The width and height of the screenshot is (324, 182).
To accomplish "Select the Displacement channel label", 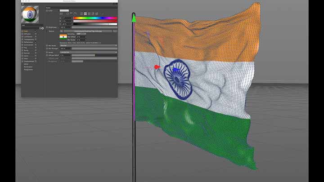I will 29,61.
